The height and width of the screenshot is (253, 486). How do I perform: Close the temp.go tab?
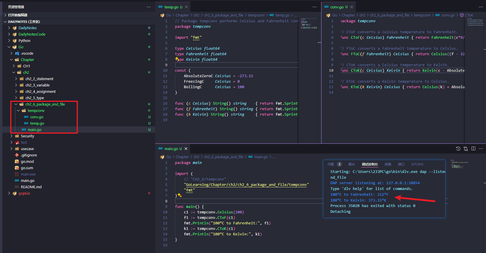(x=186, y=7)
